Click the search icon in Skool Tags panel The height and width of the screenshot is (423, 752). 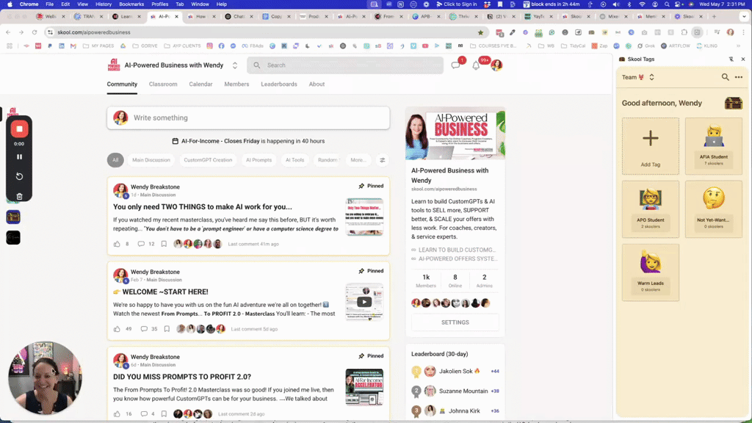(725, 77)
